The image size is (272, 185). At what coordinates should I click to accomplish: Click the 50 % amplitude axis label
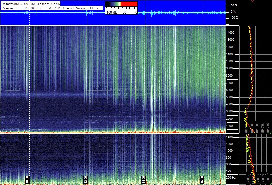click(x=234, y=5)
